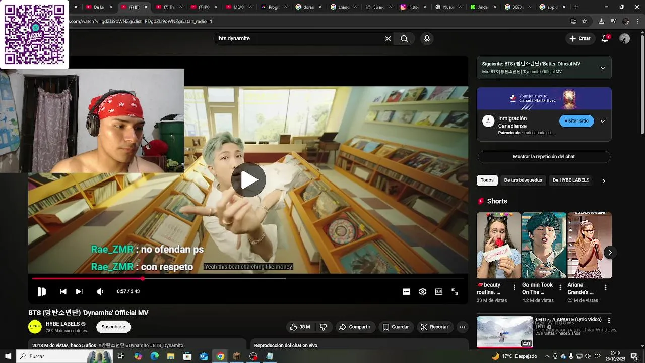Open HYBE LABELS channel name link
This screenshot has height=363, width=645.
coord(62,324)
